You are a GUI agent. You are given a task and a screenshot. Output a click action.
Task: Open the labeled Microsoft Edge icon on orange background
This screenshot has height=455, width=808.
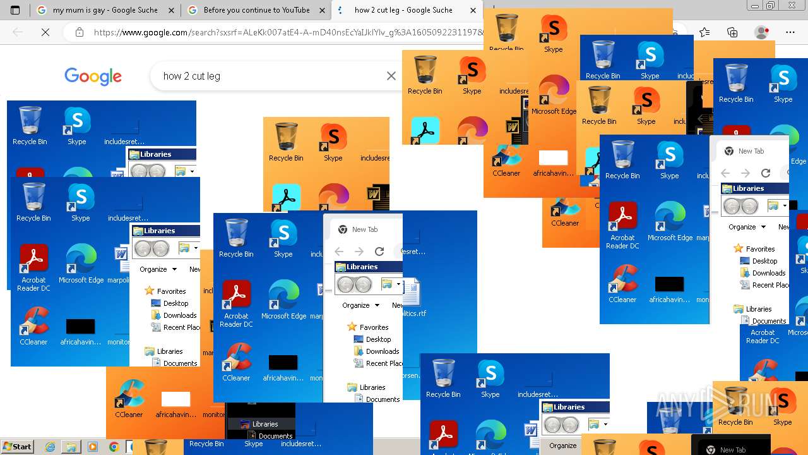point(554,95)
